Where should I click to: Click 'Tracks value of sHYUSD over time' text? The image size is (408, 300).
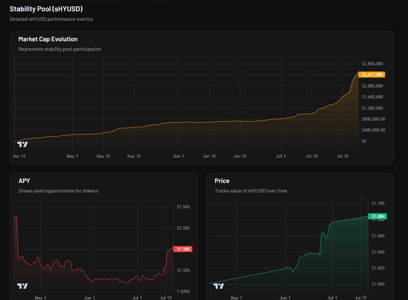click(251, 191)
